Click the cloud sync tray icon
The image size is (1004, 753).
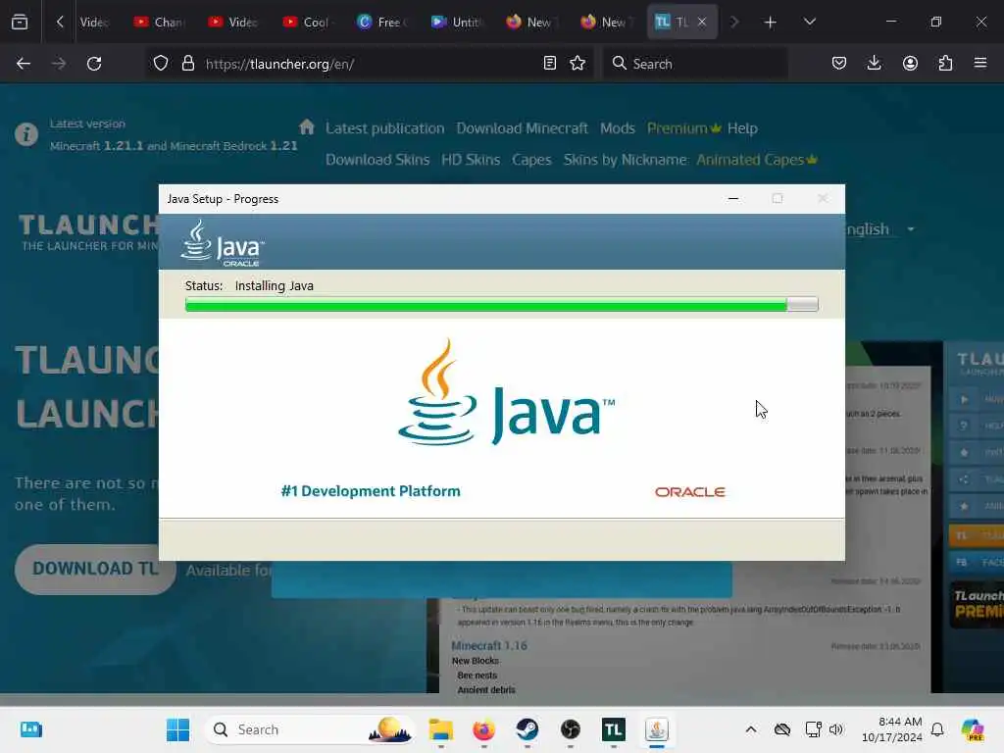(781, 729)
